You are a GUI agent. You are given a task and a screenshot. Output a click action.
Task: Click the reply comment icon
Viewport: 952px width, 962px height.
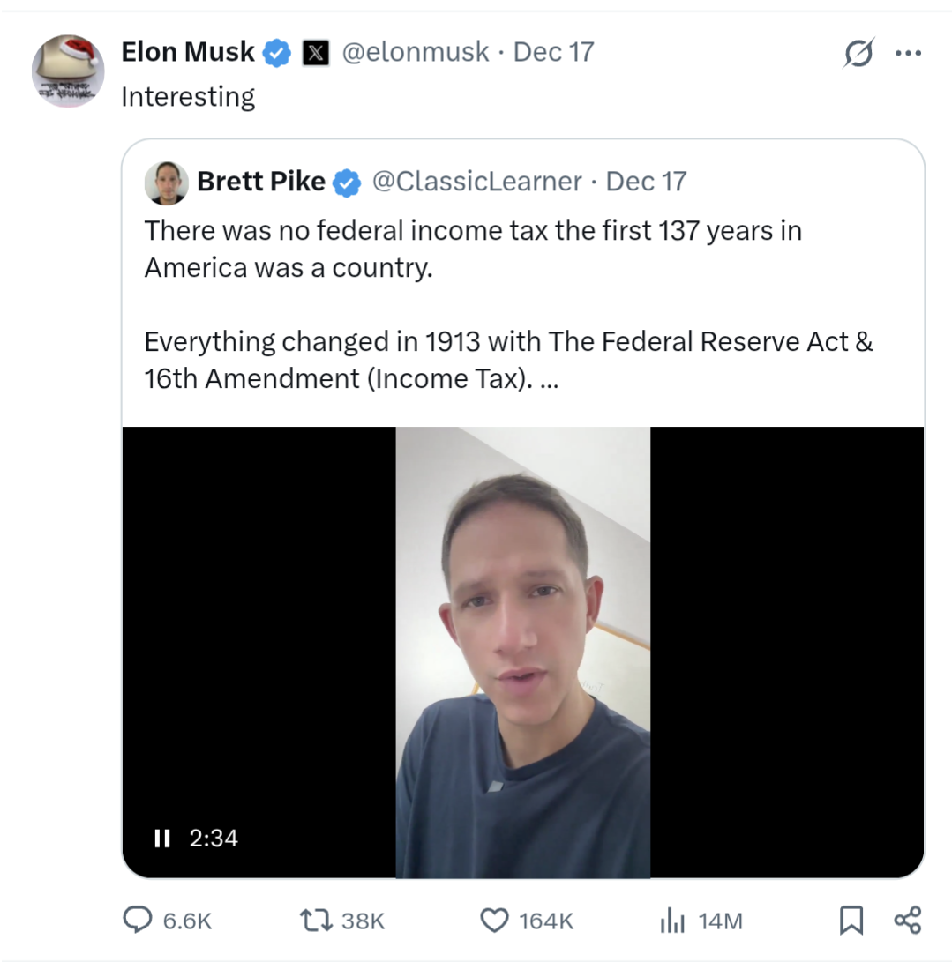point(137,921)
